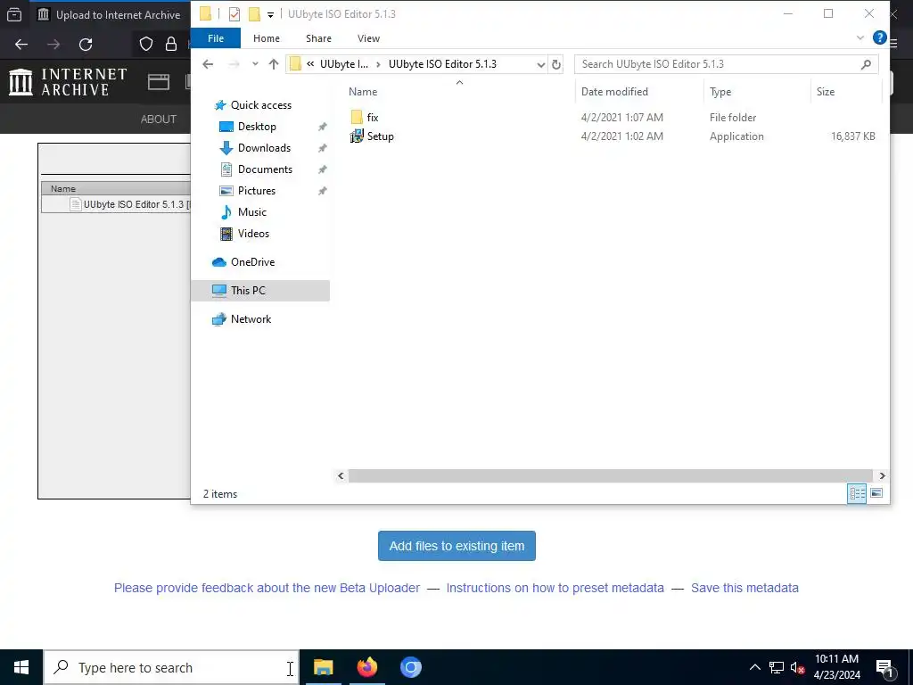Open the File ribbon tab
The width and height of the screenshot is (913, 685).
pos(216,38)
